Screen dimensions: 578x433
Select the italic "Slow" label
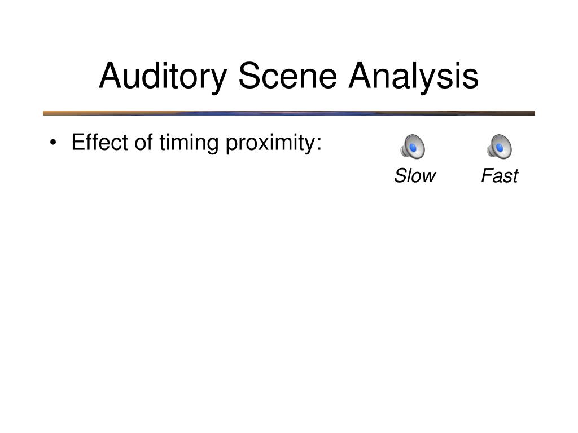click(x=415, y=176)
